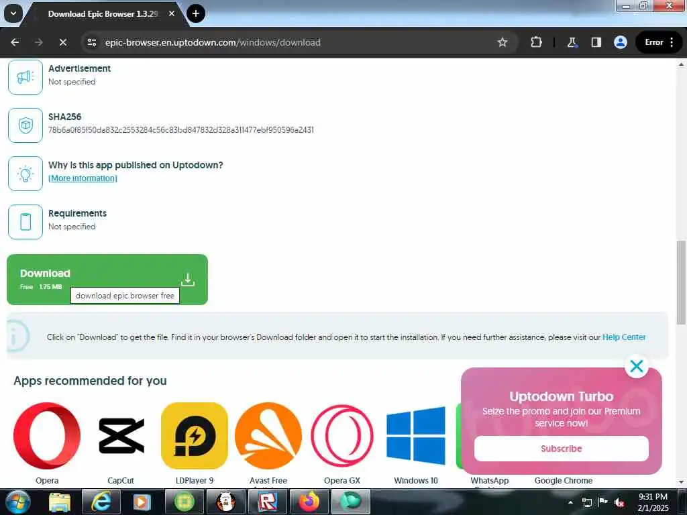The width and height of the screenshot is (687, 515).
Task: Click the Why is this app published heading
Action: coord(136,165)
